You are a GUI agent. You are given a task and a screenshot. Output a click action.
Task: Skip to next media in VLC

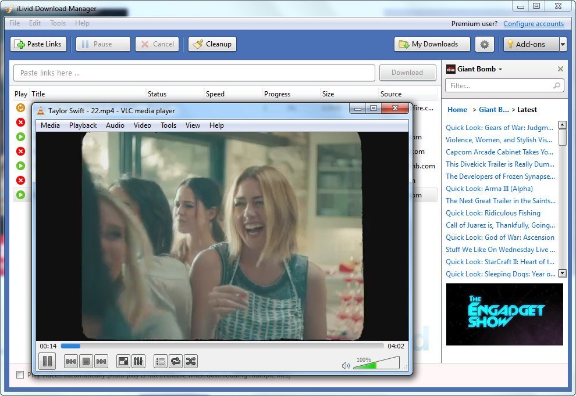pos(101,361)
